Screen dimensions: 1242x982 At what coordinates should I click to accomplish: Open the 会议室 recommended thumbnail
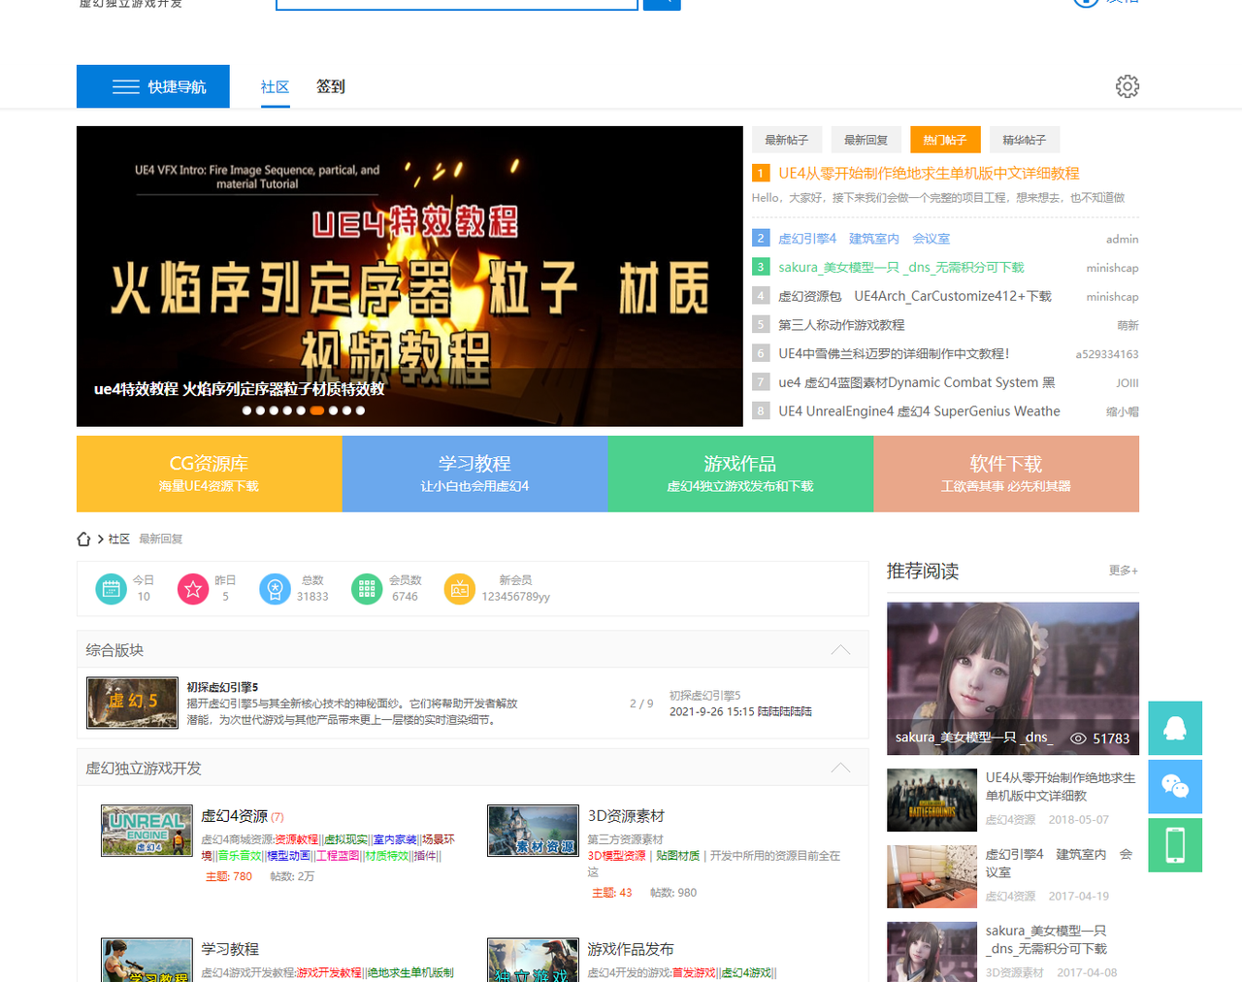click(931, 876)
